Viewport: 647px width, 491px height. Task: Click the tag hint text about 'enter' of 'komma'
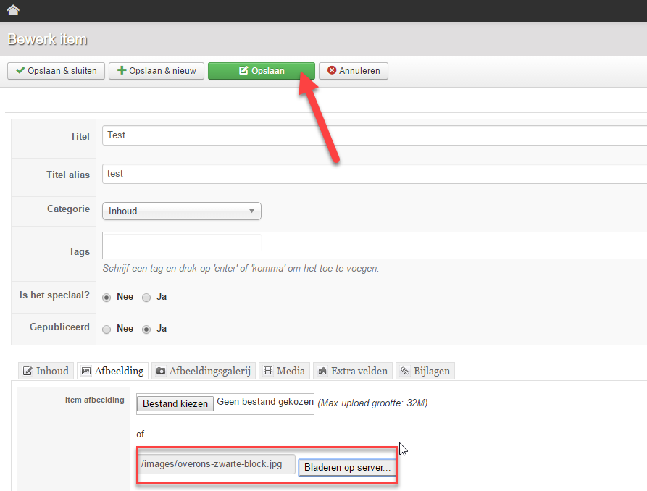click(241, 269)
